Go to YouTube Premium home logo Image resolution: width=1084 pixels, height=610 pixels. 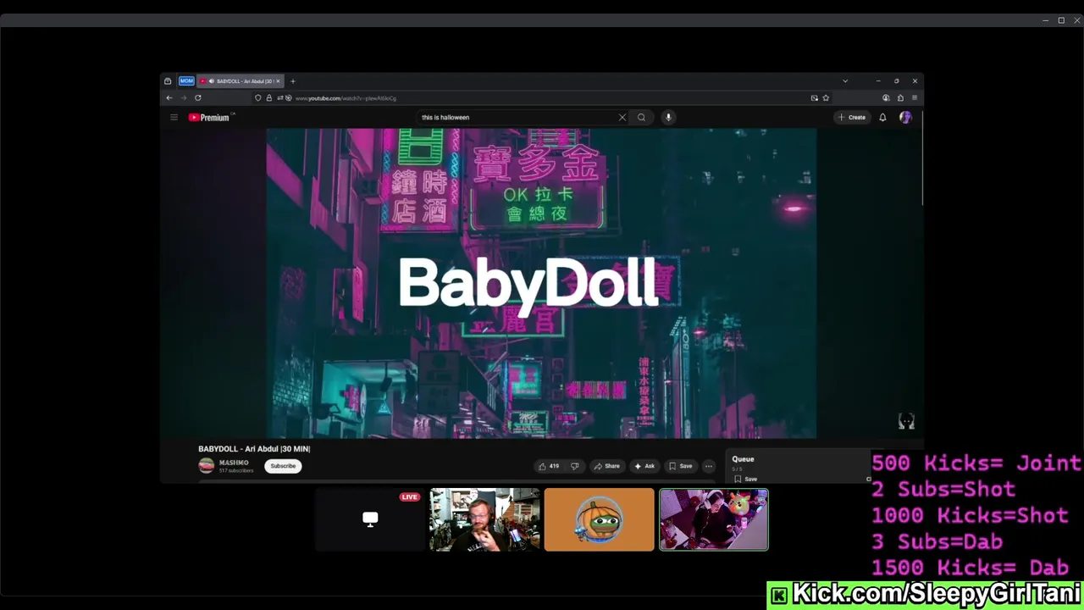coord(209,118)
